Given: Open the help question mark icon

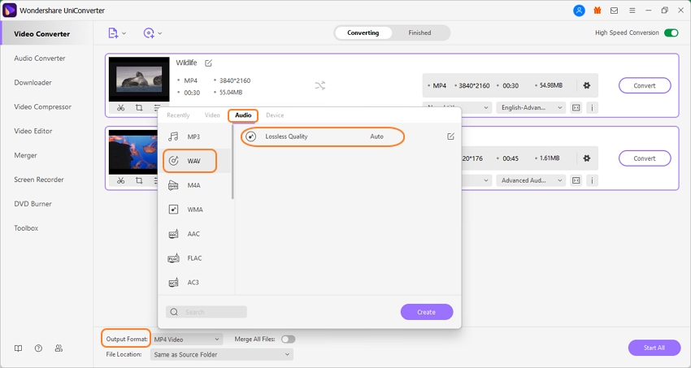Looking at the screenshot, I should coord(38,349).
